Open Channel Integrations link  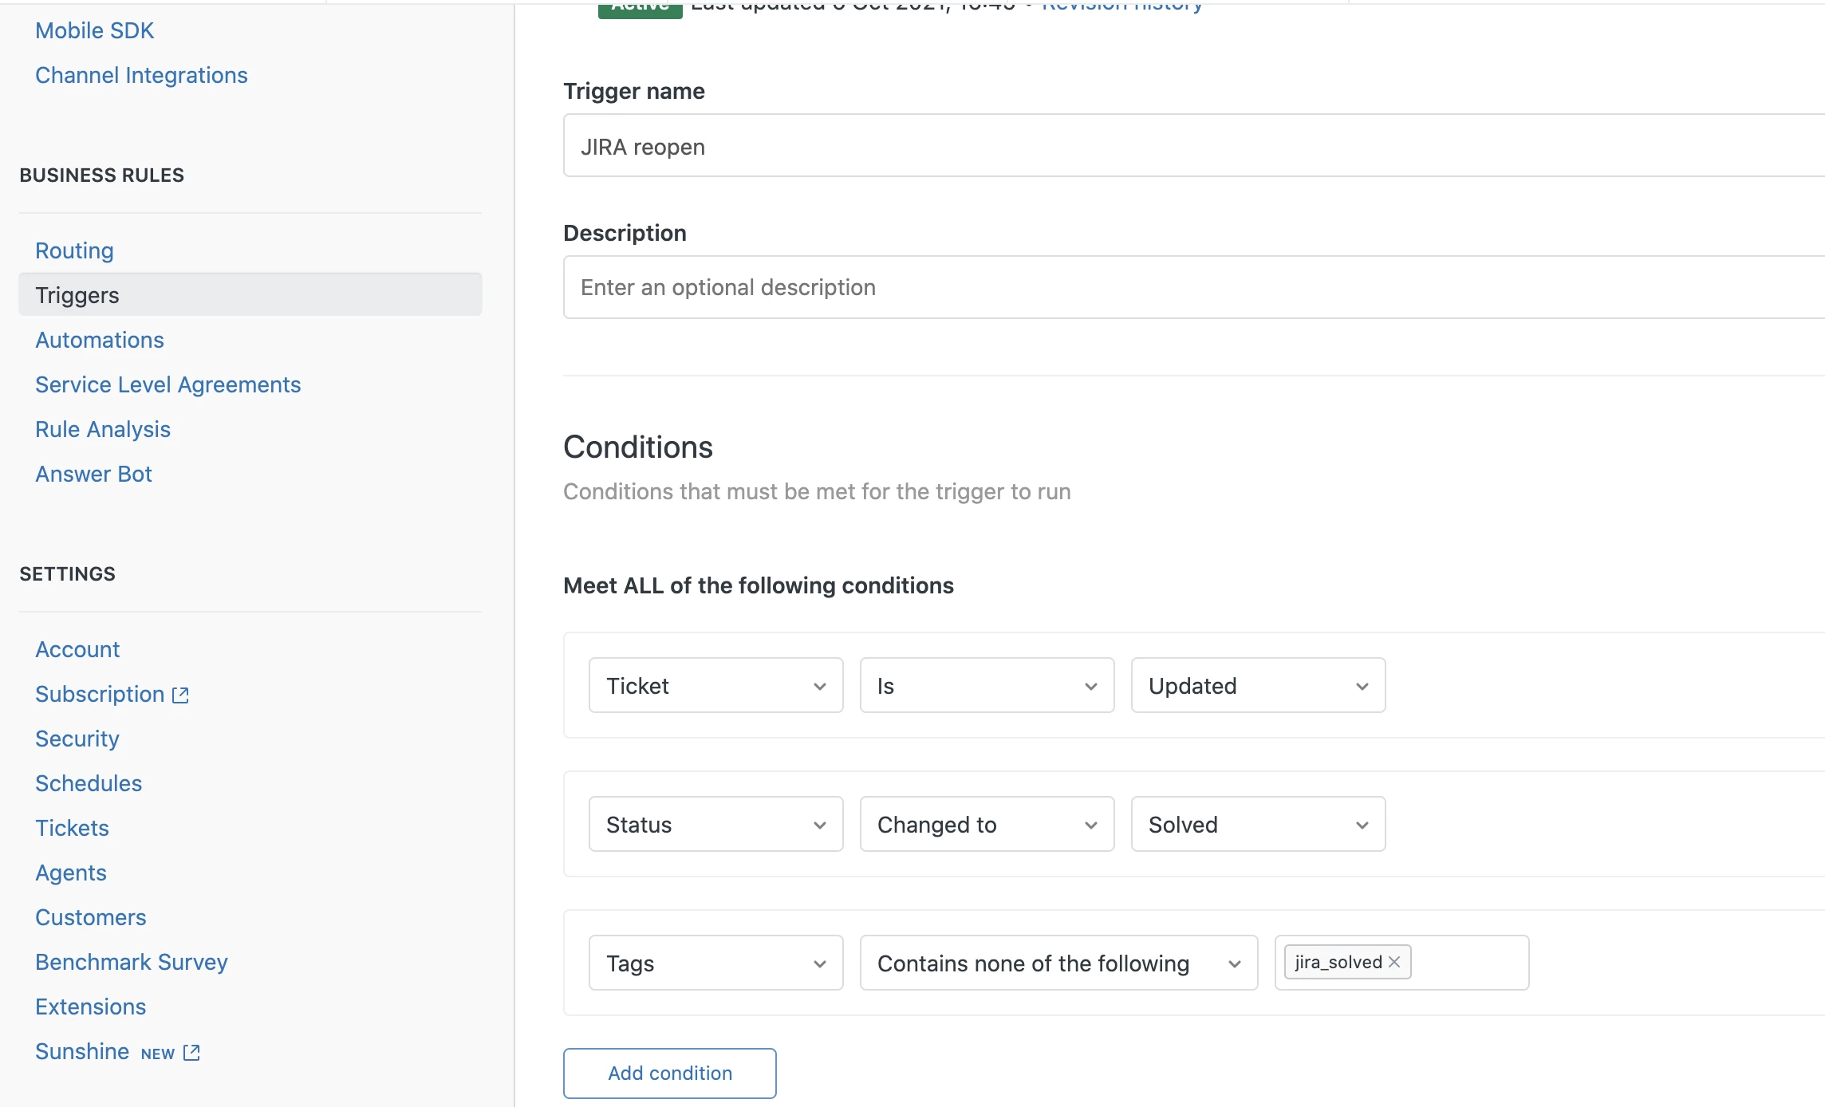tap(141, 75)
